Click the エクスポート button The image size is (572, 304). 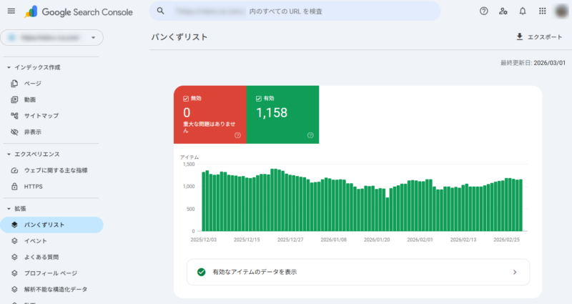538,37
